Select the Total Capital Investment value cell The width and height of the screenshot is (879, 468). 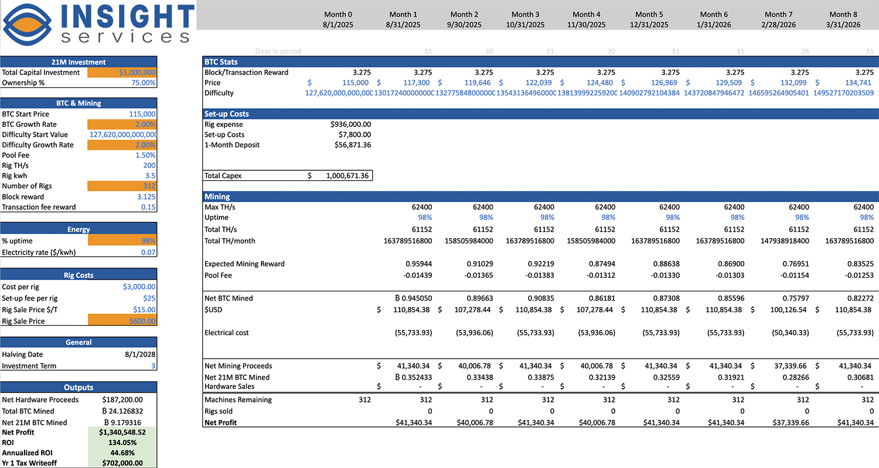pos(122,73)
